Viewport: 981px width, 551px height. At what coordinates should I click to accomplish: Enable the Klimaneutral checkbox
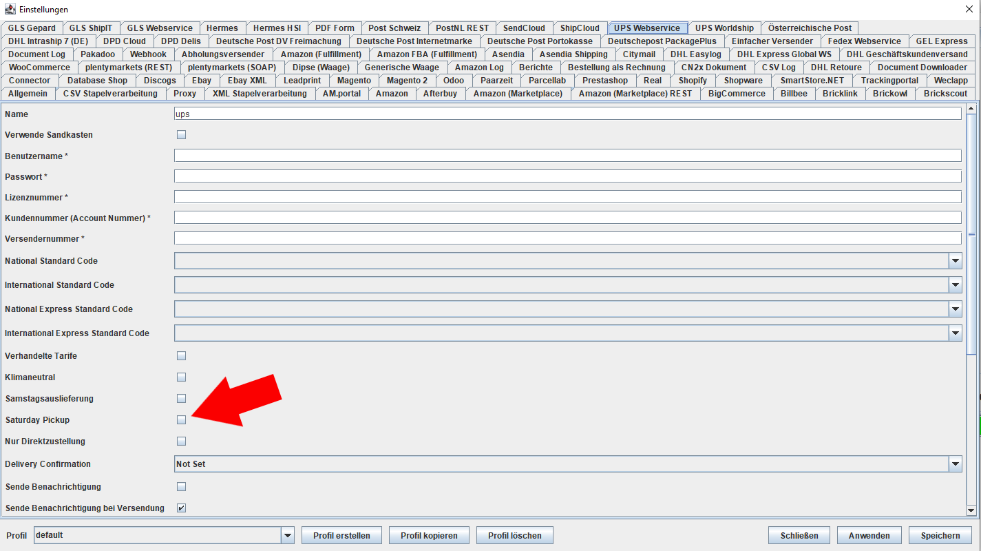[x=182, y=377]
